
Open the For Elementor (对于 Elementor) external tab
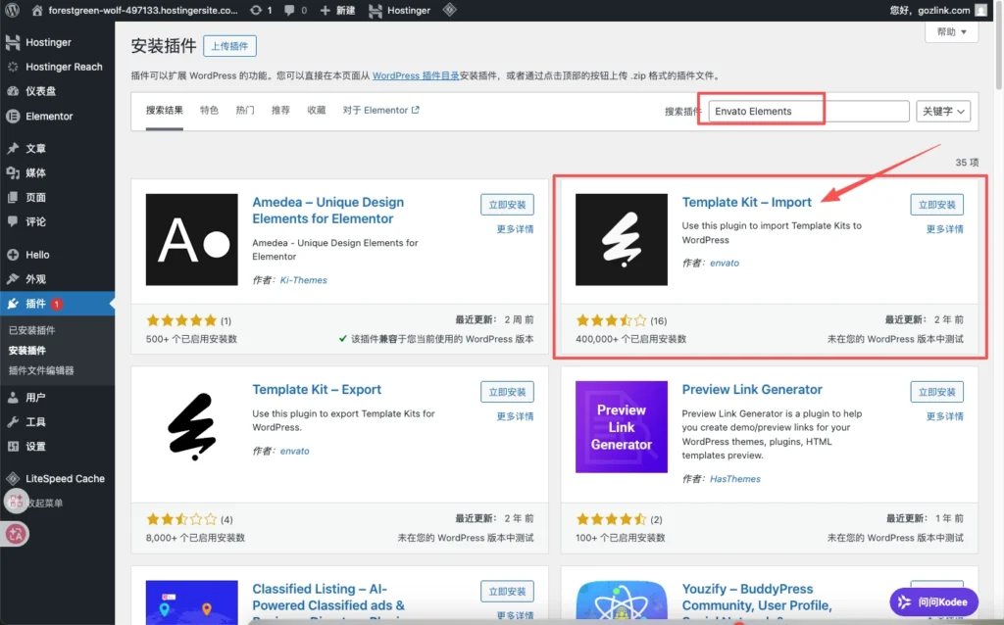coord(381,110)
